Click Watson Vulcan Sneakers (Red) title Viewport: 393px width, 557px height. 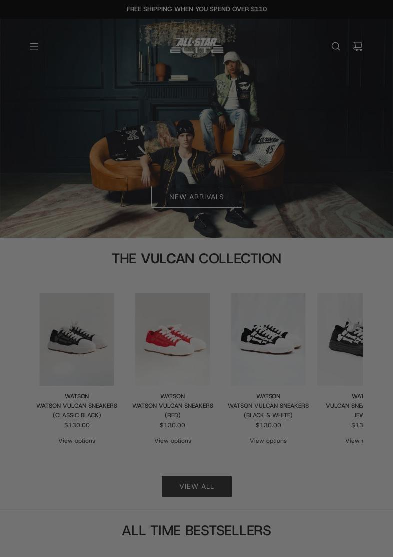(173, 410)
